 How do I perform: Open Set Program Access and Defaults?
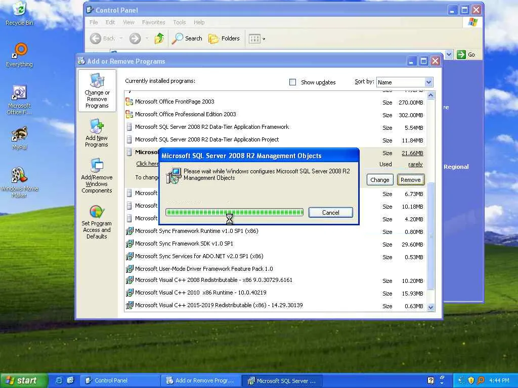[x=97, y=222]
